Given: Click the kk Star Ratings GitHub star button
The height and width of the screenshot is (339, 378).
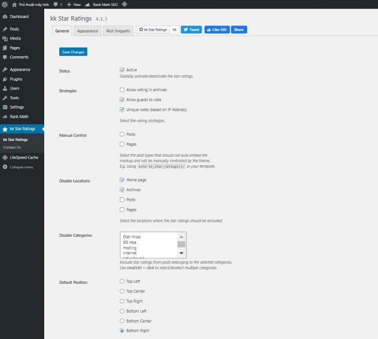Looking at the screenshot, I should (x=153, y=30).
